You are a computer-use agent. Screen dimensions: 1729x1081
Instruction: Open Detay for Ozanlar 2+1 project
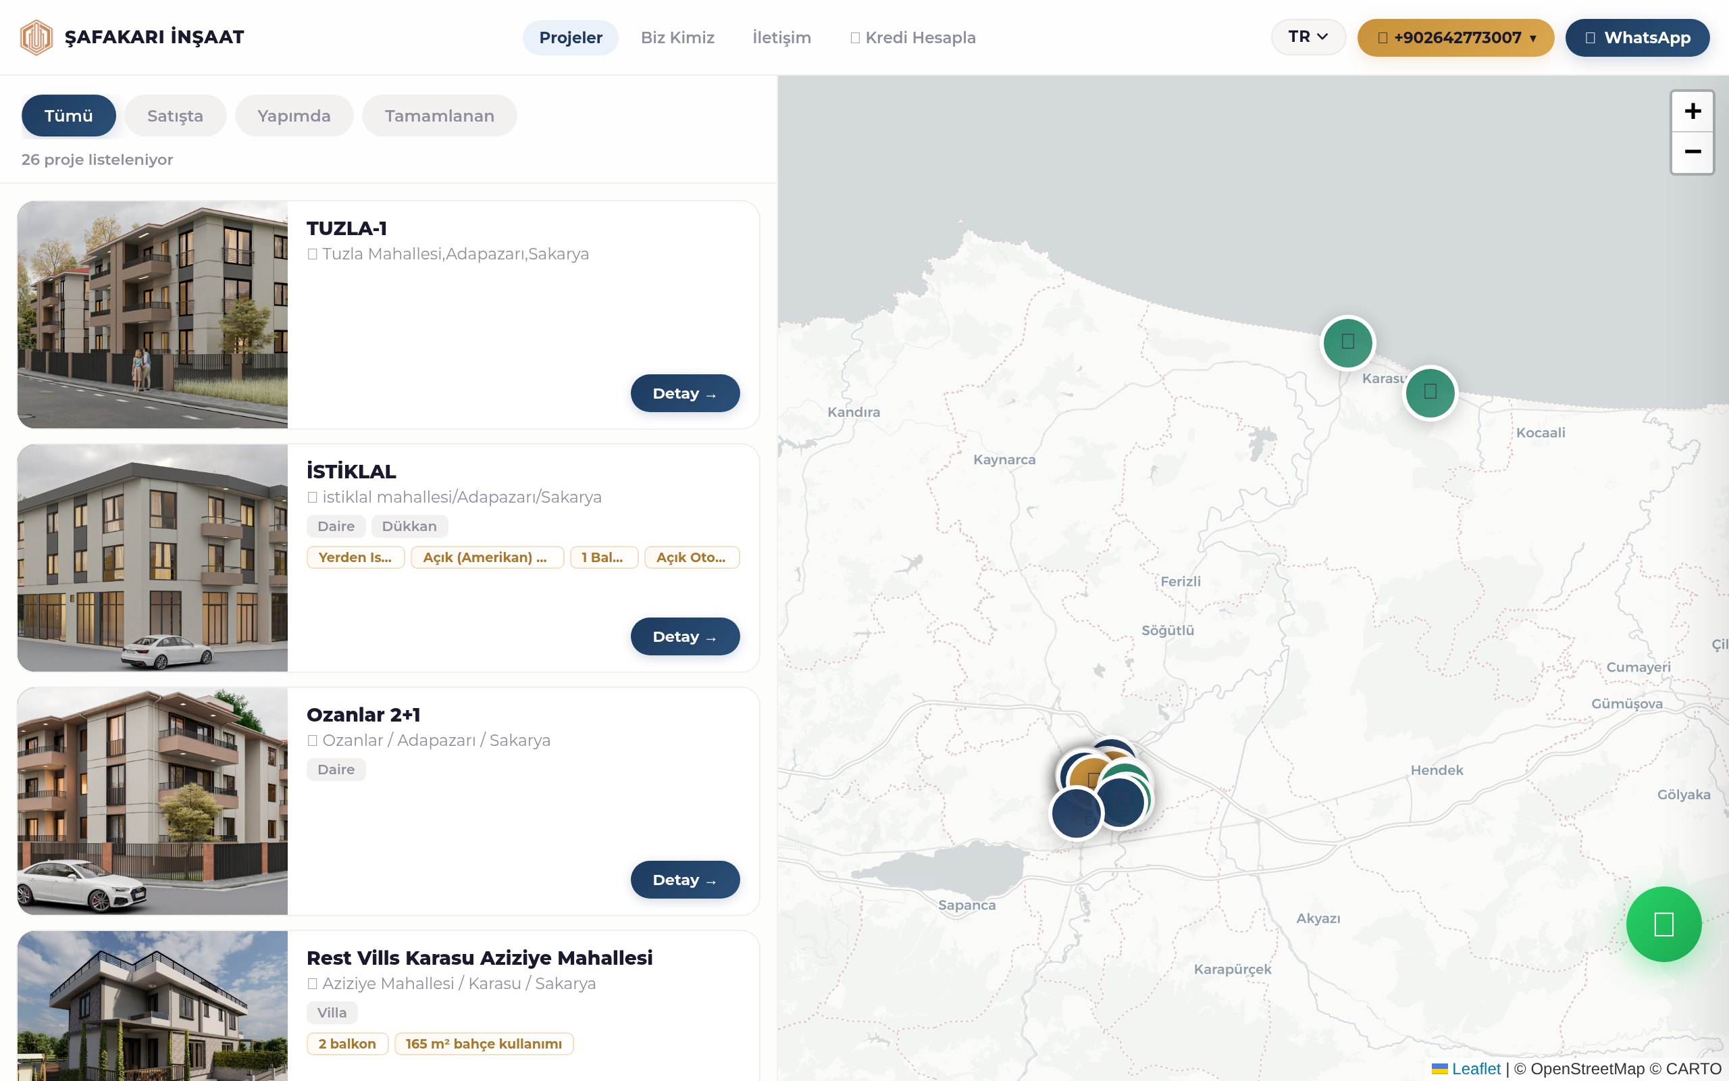pos(684,880)
